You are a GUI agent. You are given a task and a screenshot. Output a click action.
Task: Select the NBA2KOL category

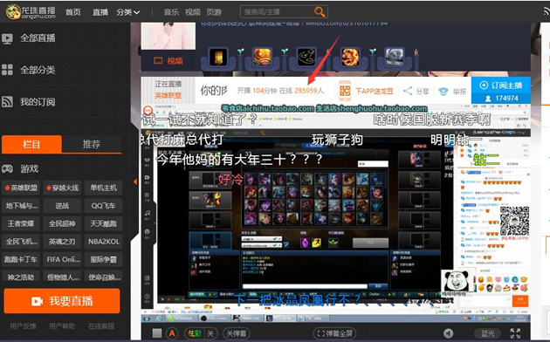point(103,242)
